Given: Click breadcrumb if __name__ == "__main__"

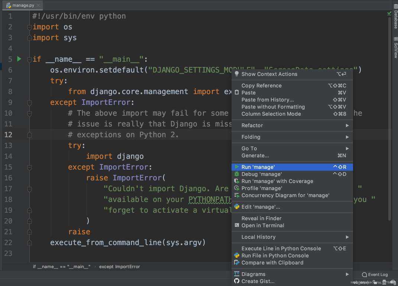Looking at the screenshot, I should coord(62,267).
